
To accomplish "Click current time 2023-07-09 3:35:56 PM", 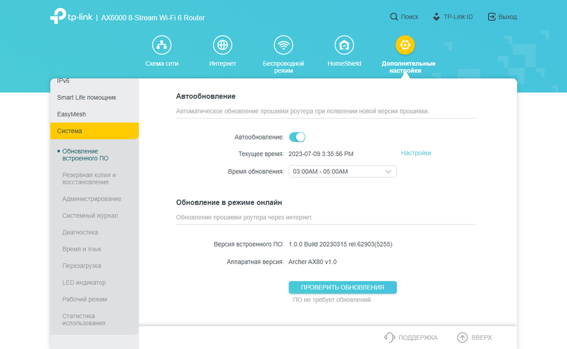I will (x=321, y=154).
